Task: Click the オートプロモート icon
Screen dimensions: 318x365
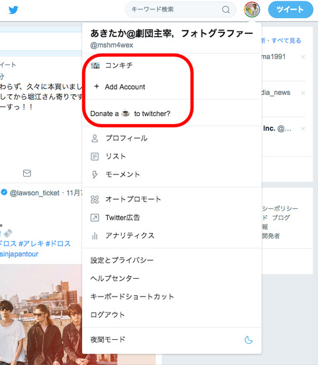Action: (95, 200)
